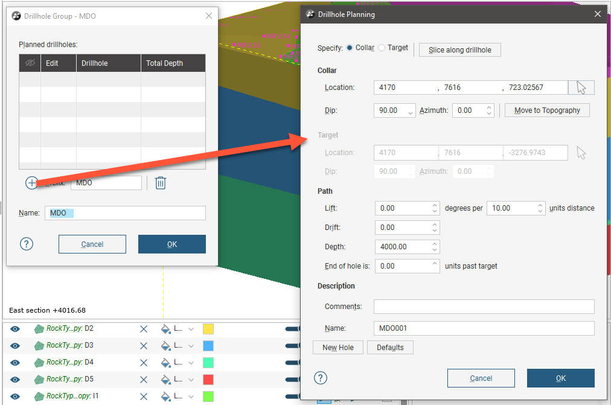Viewport: 611px width, 405px height.
Task: Open help in Drillhole Planning dialog
Action: tap(321, 378)
